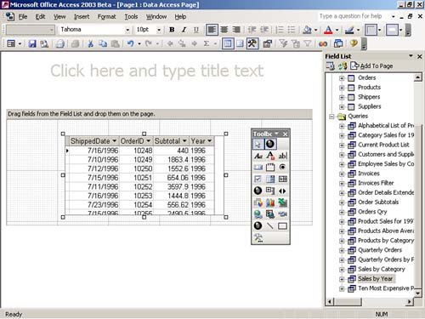Select the Check Box tool

click(x=258, y=179)
